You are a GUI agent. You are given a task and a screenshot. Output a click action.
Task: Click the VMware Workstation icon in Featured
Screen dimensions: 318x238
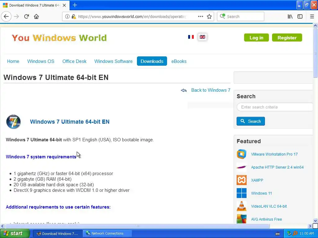(x=242, y=154)
